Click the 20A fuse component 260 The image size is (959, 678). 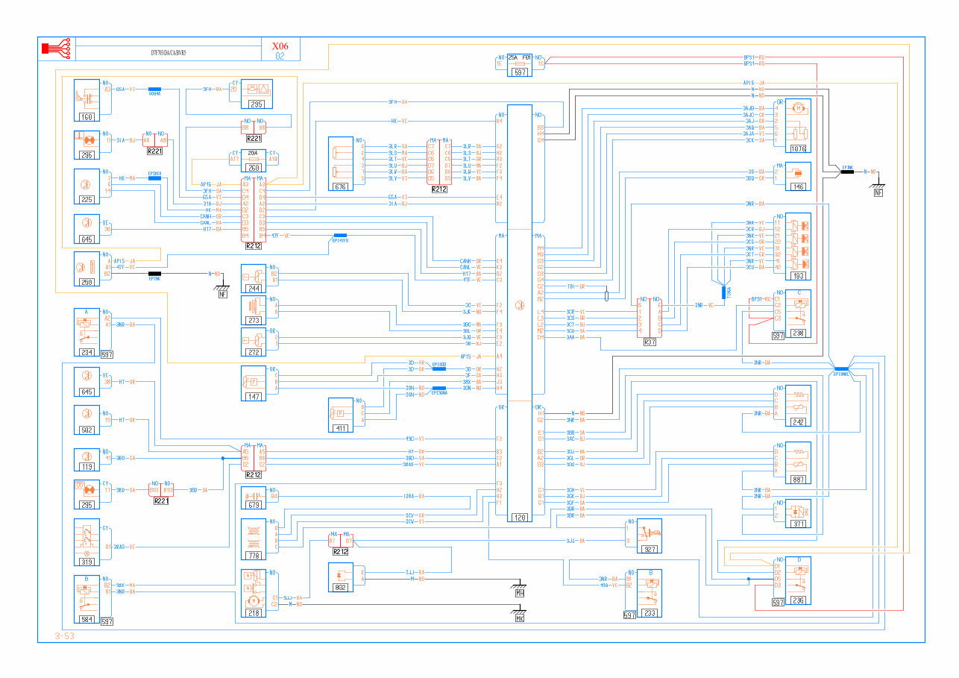[x=253, y=159]
